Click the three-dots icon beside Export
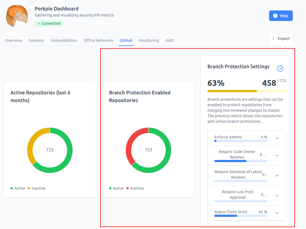The width and height of the screenshot is (306, 229). coord(273,39)
